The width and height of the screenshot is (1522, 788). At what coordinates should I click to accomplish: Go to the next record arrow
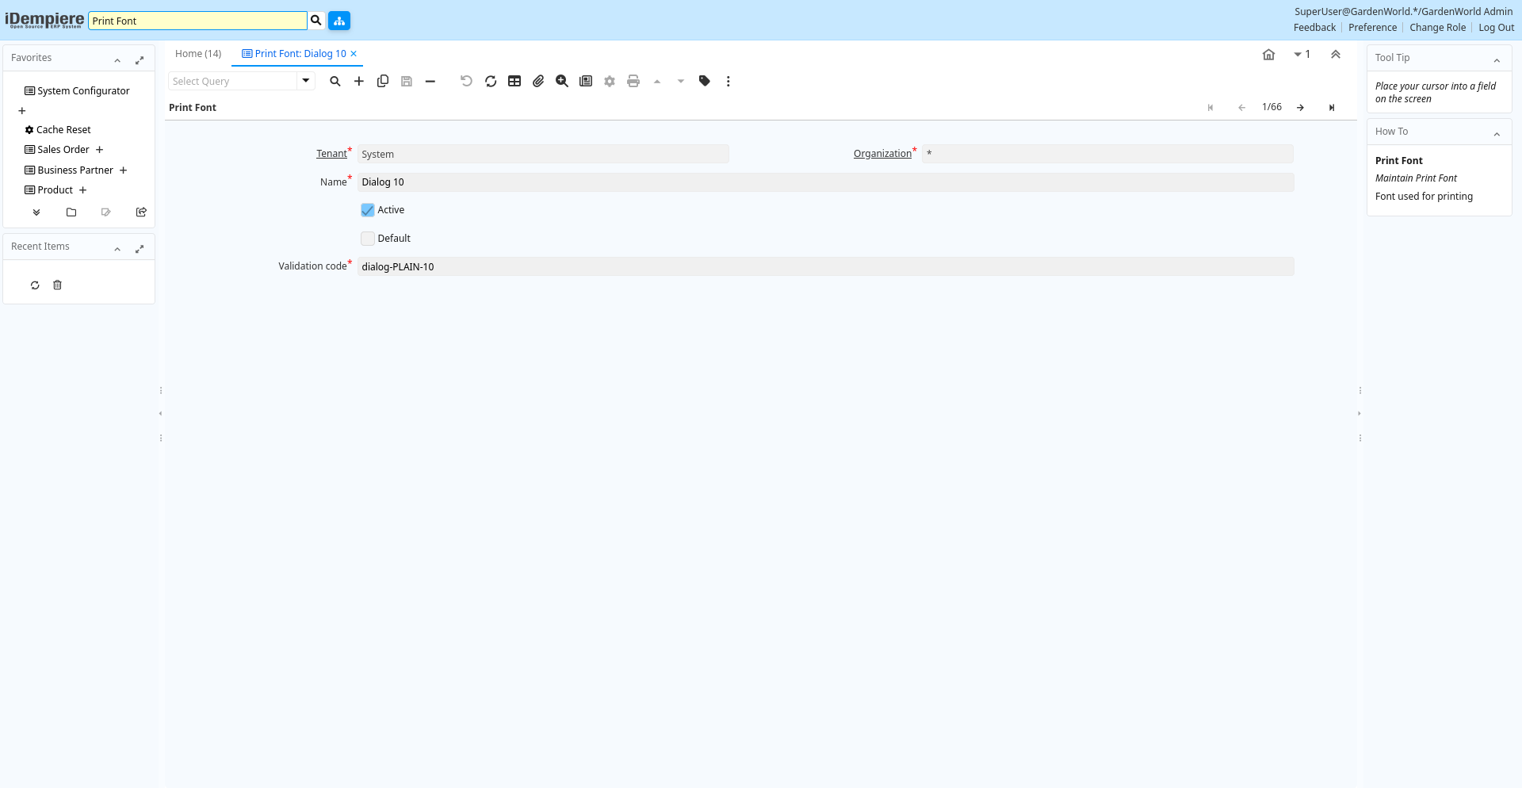(1300, 108)
